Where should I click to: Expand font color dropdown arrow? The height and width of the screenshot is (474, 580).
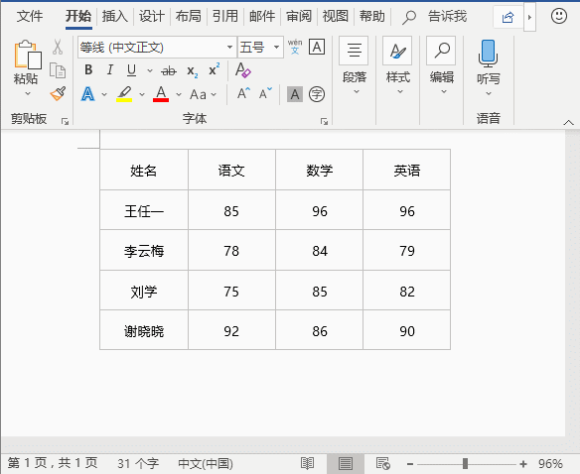point(179,94)
